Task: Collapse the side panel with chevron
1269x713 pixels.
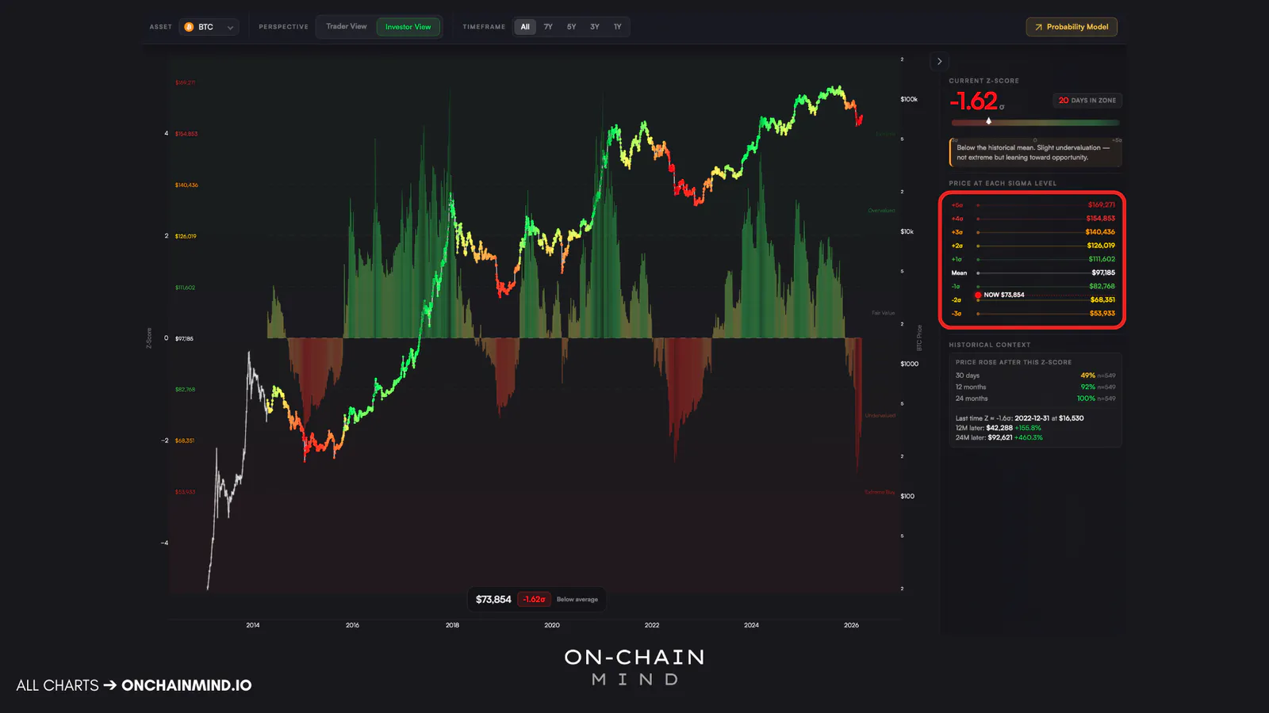Action: (x=939, y=61)
